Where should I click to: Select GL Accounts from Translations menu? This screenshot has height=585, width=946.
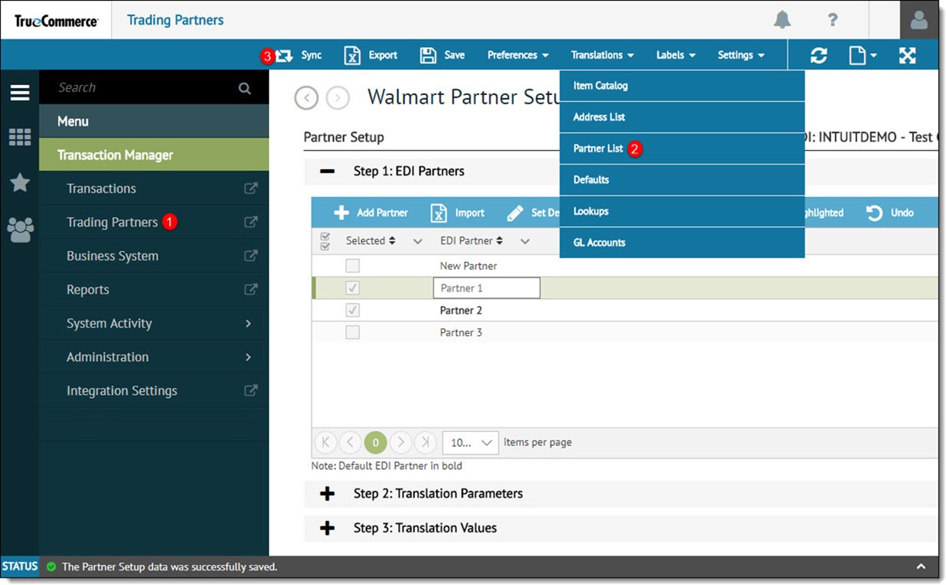pyautogui.click(x=682, y=243)
